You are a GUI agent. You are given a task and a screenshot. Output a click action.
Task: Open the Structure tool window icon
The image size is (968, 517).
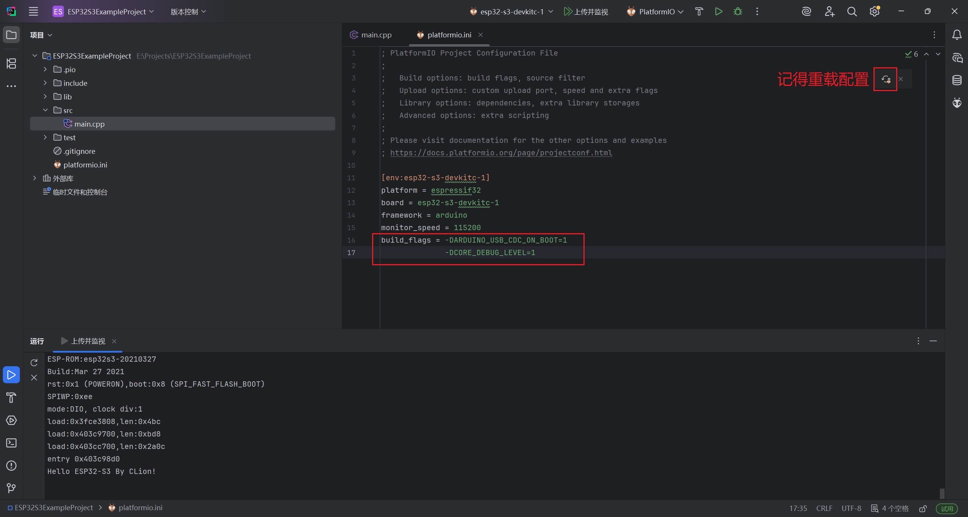11,63
